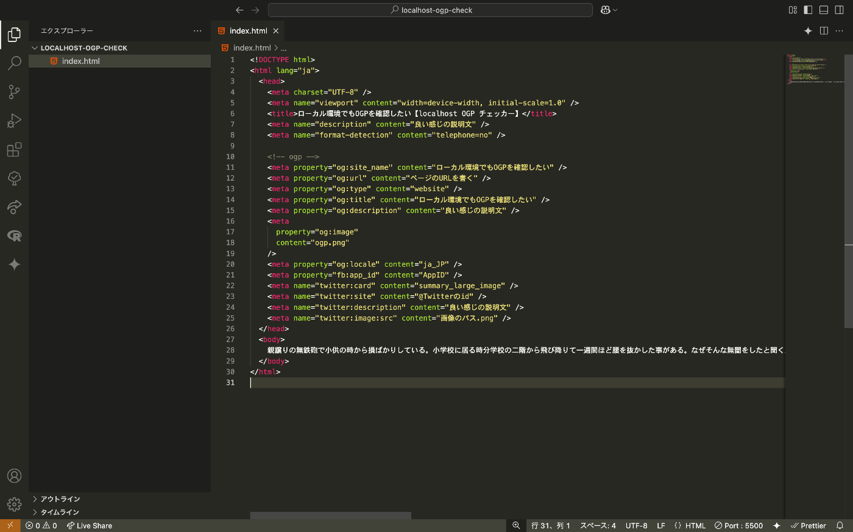Image resolution: width=853 pixels, height=532 pixels.
Task: Open the Copilot chat icon in the title bar
Action: pyautogui.click(x=606, y=10)
